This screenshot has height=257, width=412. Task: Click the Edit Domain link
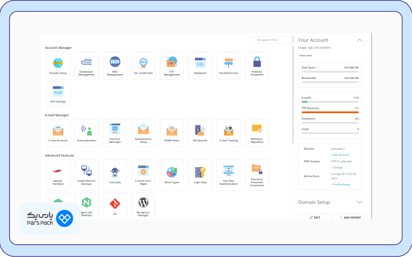340,155
